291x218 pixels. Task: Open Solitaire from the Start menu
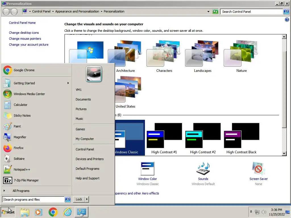[37, 159]
